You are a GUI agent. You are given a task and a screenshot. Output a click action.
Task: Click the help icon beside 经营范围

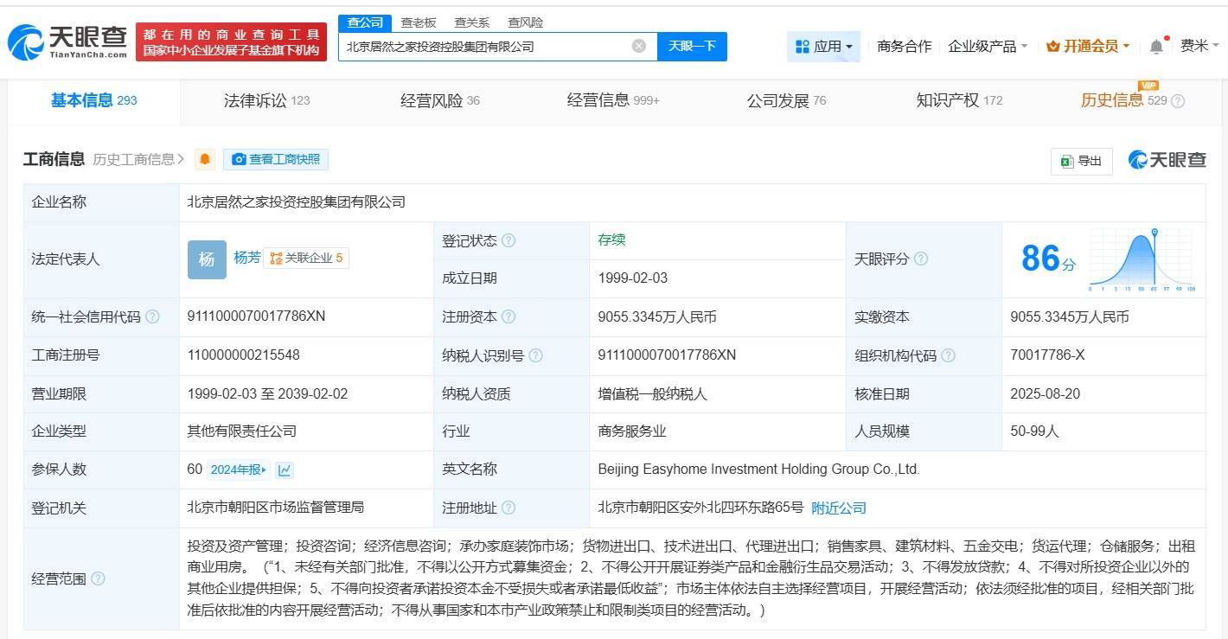98,578
